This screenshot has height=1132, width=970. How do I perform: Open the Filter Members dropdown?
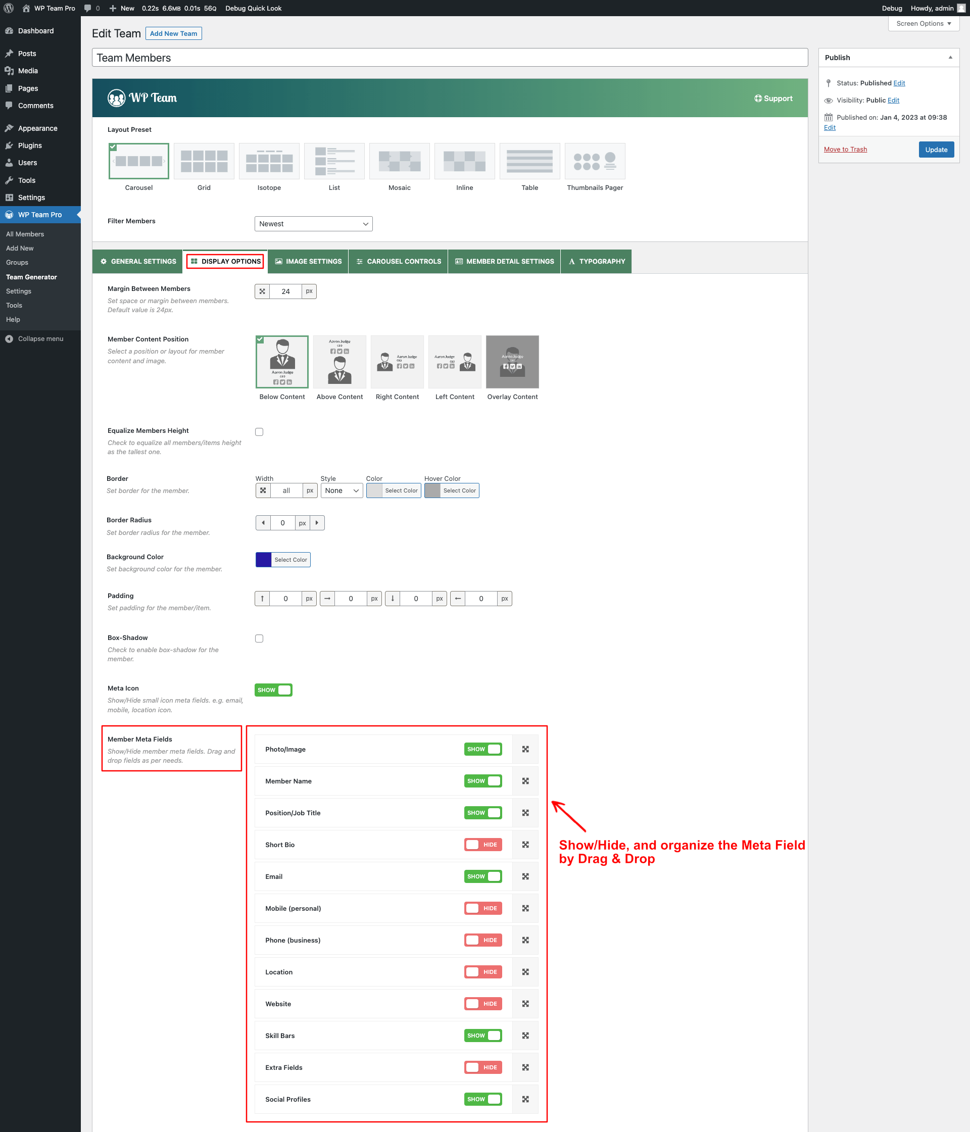313,223
